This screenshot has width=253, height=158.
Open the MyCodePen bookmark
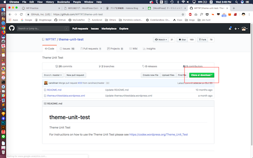click(x=77, y=20)
